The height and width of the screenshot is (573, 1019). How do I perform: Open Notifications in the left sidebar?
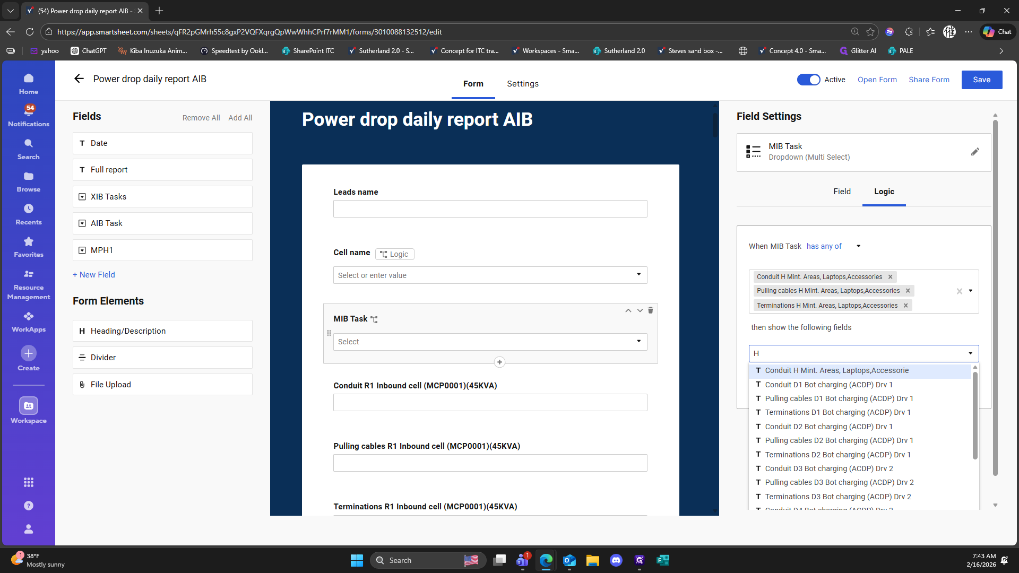tap(29, 116)
